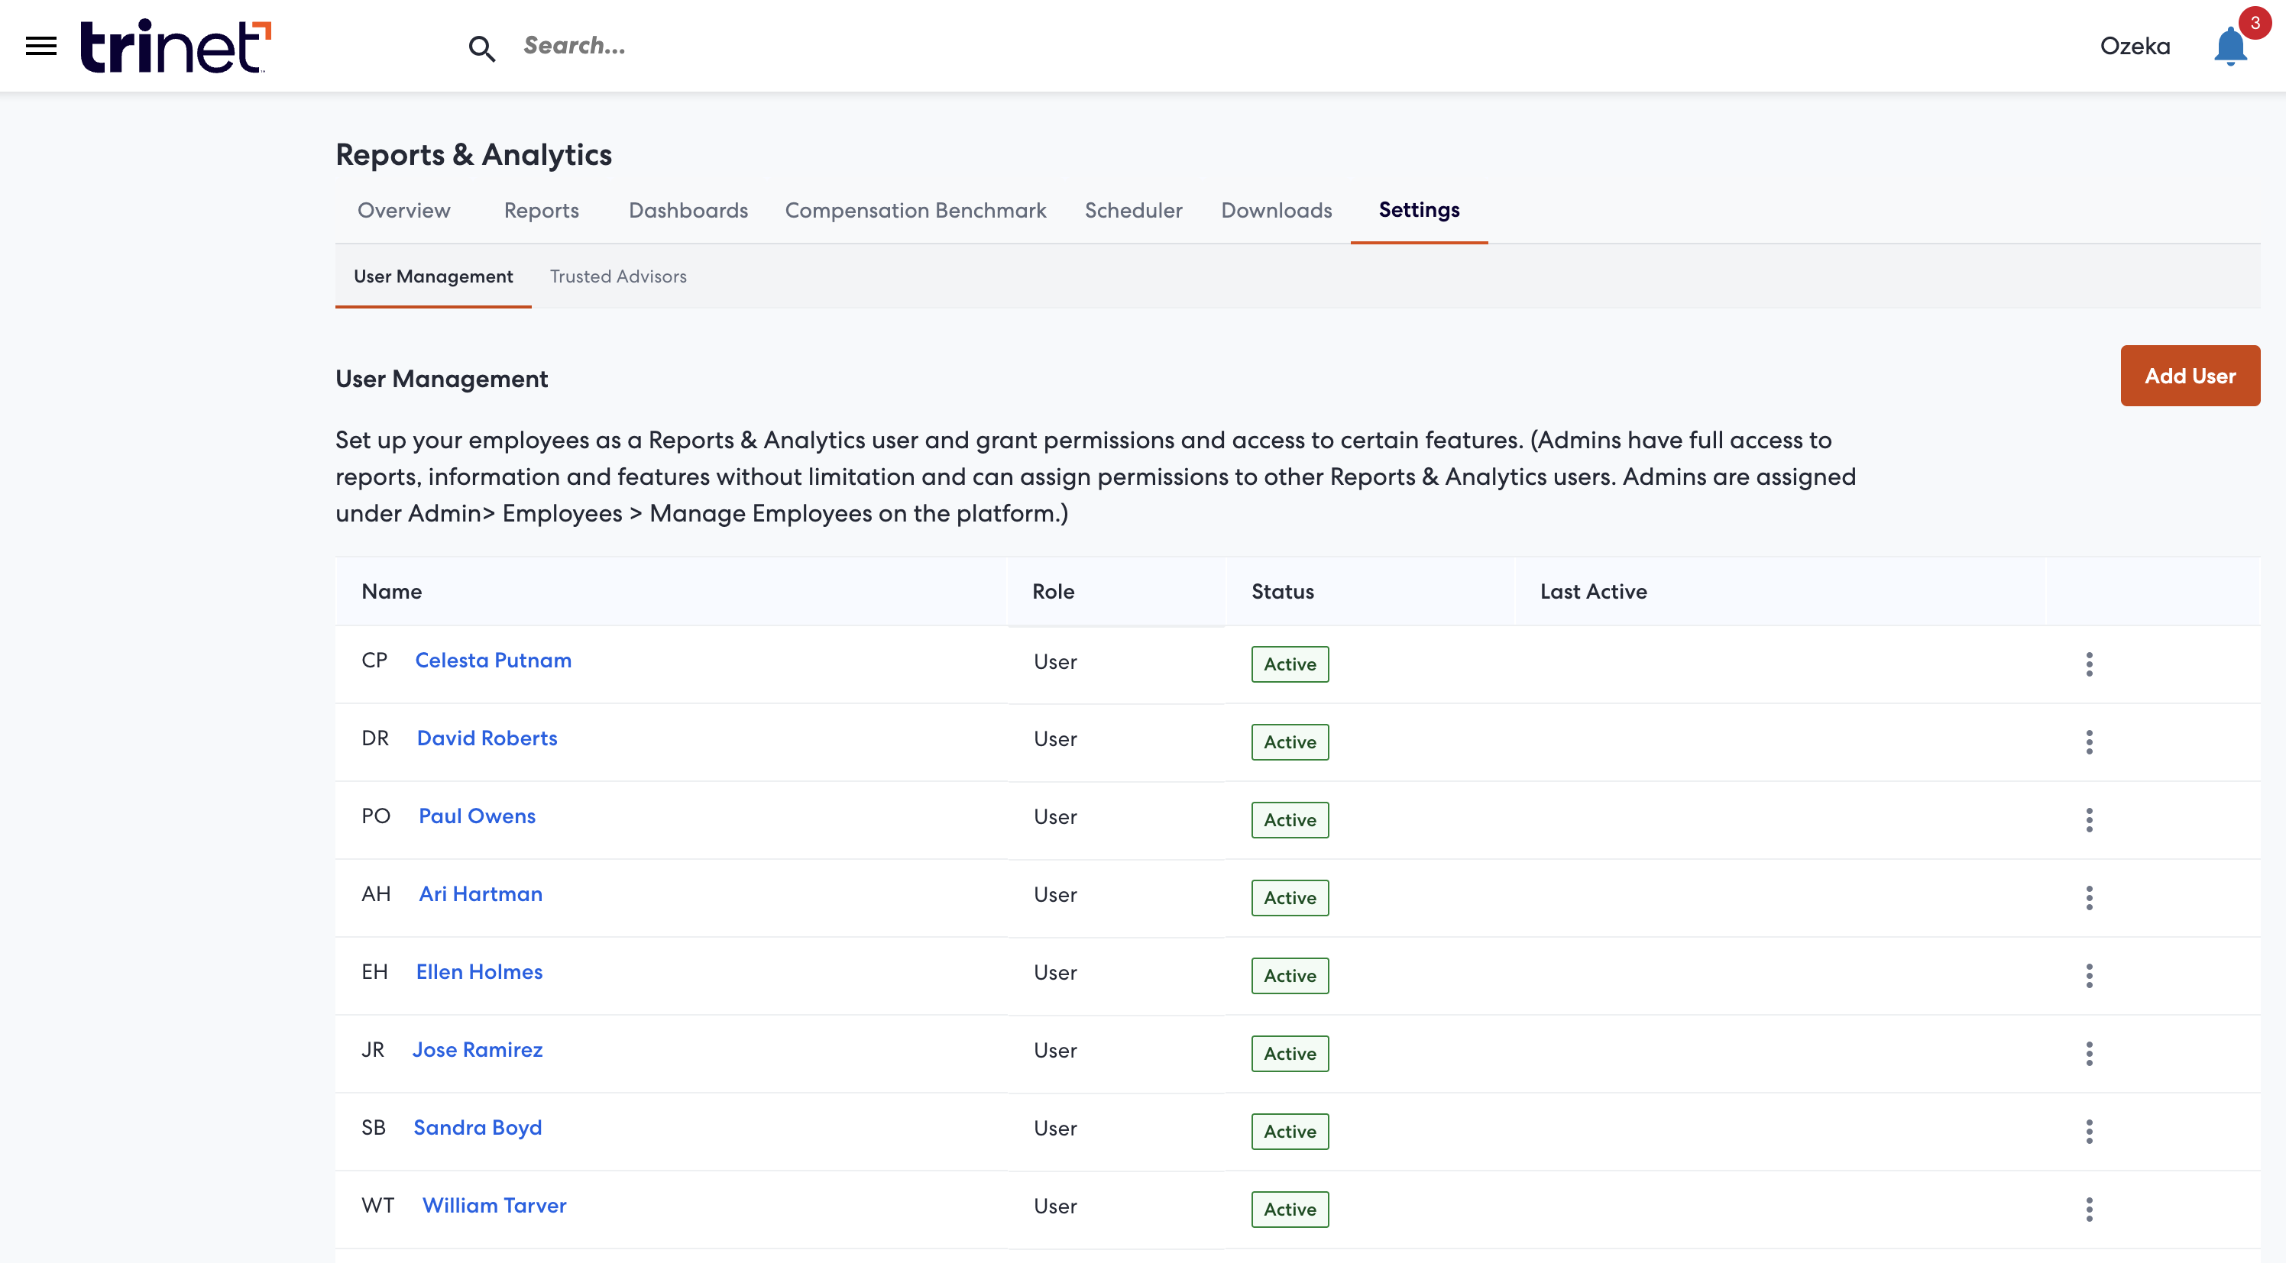Open Ellen Holmes' user profile
Viewport: 2286px width, 1263px height.
point(479,972)
